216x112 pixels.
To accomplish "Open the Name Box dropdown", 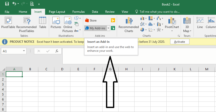I will pos(24,51).
